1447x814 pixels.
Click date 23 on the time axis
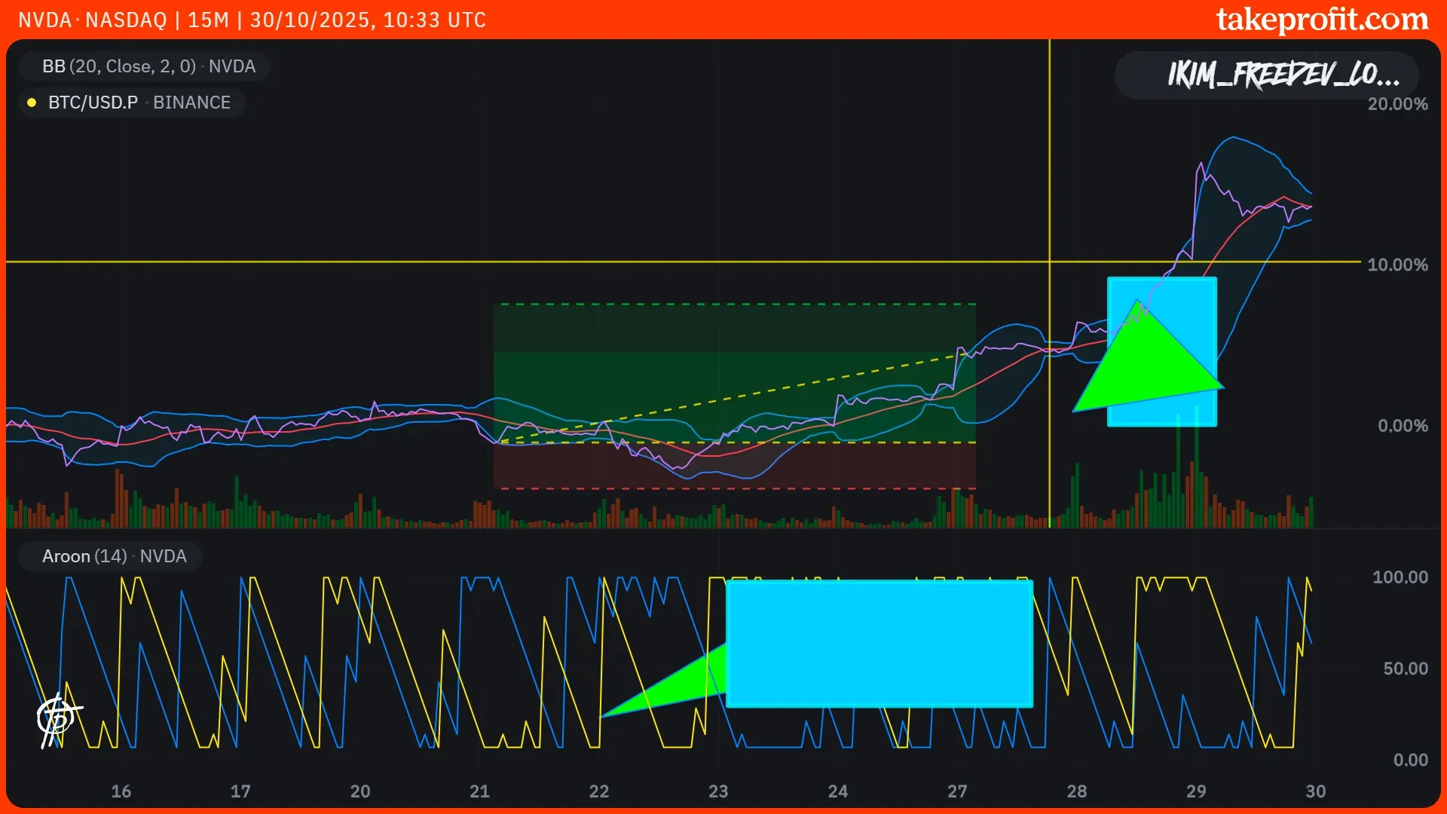[717, 791]
